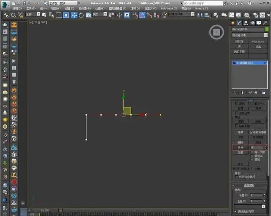Select the 样条线 radio button
Image resolution: width=271 pixels, height=216 pixels.
tap(239, 169)
